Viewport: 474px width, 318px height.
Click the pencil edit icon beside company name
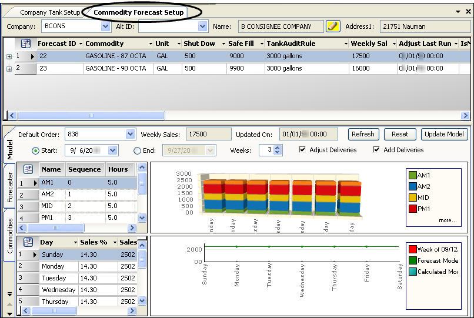point(333,26)
